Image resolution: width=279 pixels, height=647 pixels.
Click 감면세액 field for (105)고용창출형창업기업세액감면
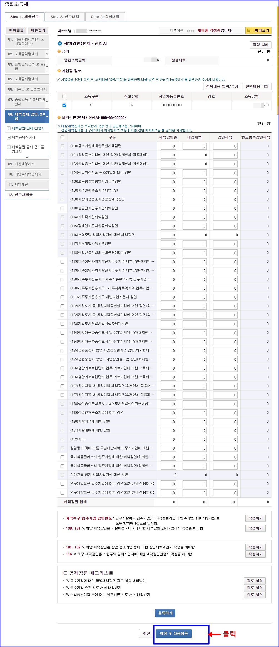[x=225, y=182]
